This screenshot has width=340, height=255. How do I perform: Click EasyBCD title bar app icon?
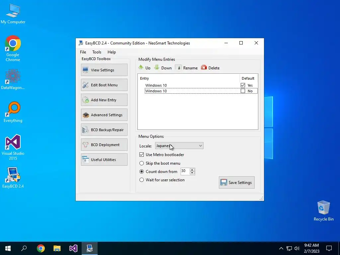81,43
